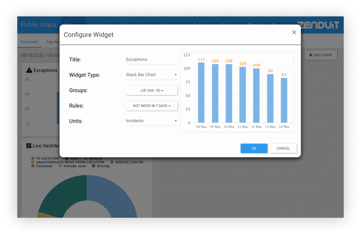The height and width of the screenshot is (236, 361).
Task: Click Public Maps in the top bar
Action: pyautogui.click(x=38, y=25)
